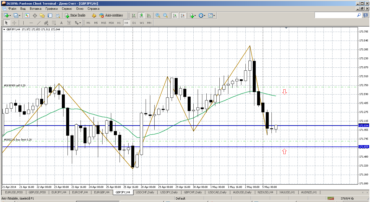Select the text label tool
Image resolution: width=371 pixels, height=202 pixels.
69,23
